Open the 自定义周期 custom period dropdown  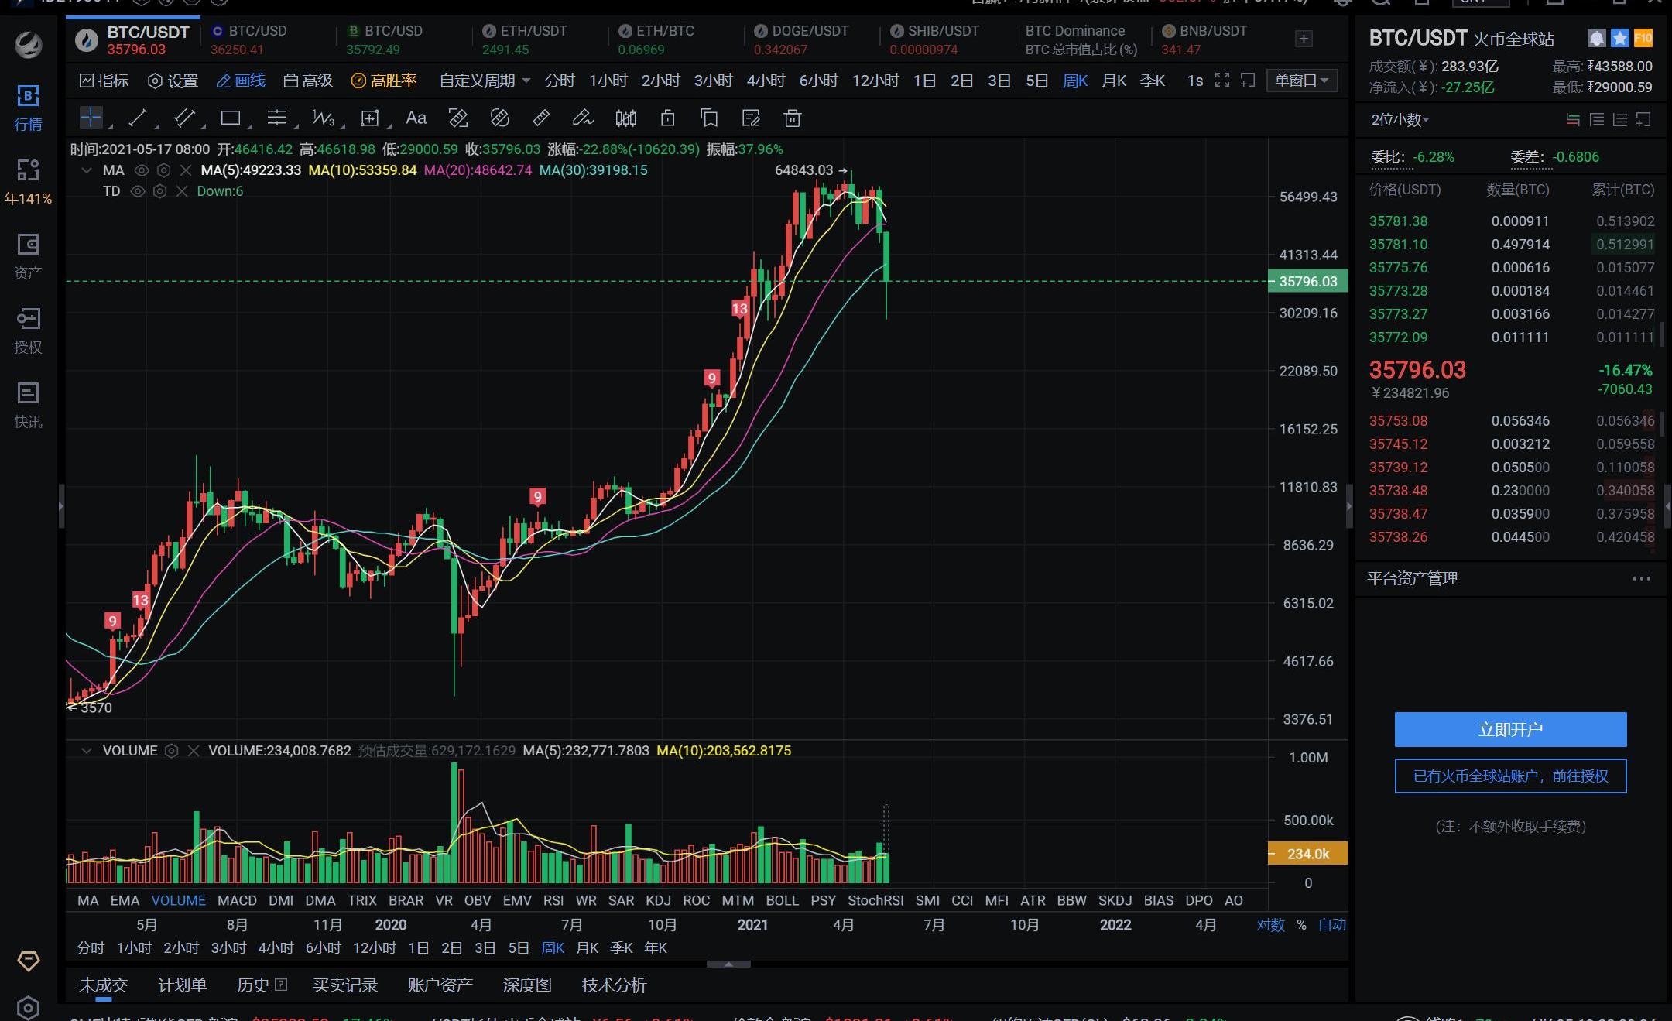pyautogui.click(x=485, y=81)
